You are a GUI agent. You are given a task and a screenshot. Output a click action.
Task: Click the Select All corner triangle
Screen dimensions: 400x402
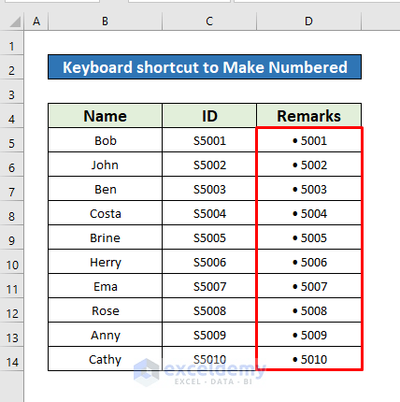click(15, 22)
